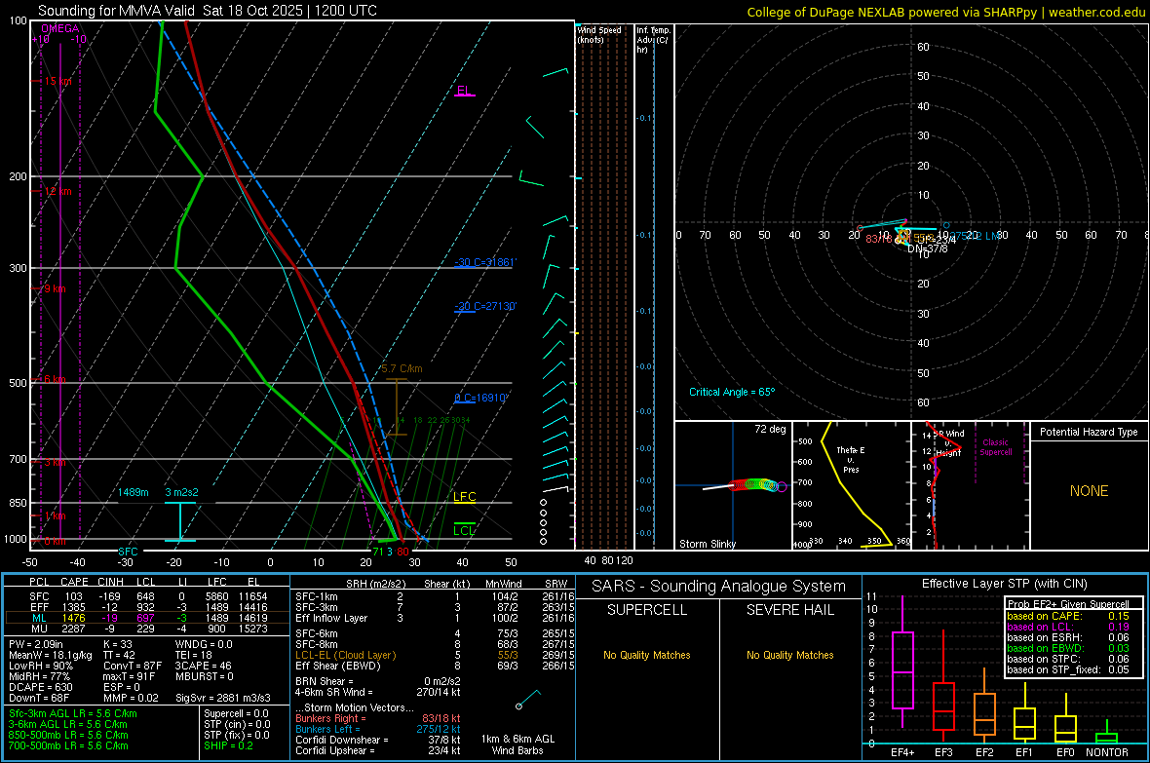Click the 'Classic Supercell' label
The height and width of the screenshot is (763, 1150).
(996, 447)
